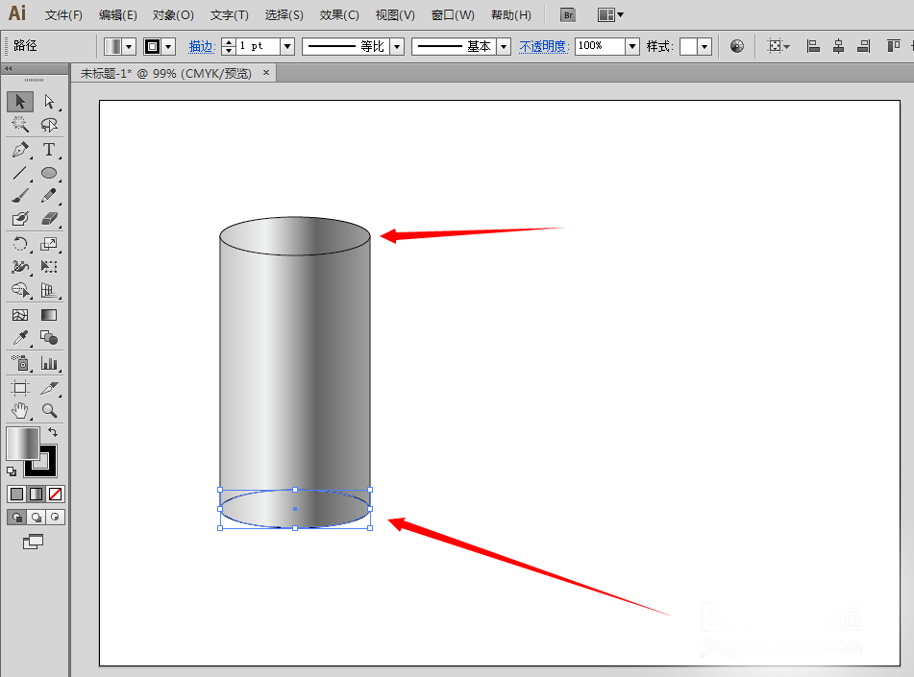Enable Draw Normal mode

coord(17,517)
